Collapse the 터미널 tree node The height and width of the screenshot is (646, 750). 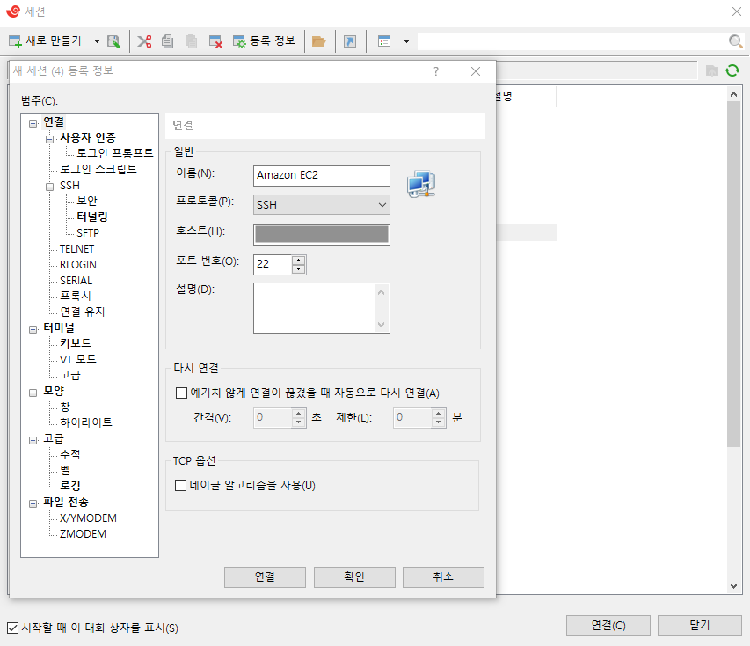[x=33, y=329]
